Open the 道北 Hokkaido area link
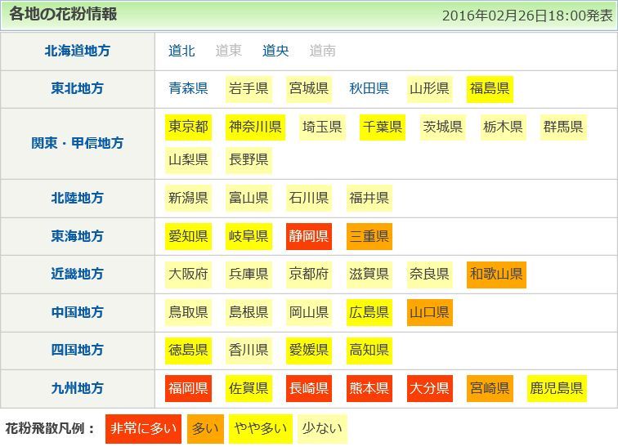The width and height of the screenshot is (618, 447). coord(181,51)
